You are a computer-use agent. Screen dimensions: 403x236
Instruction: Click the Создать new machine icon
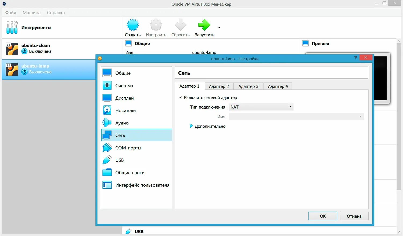click(x=133, y=25)
